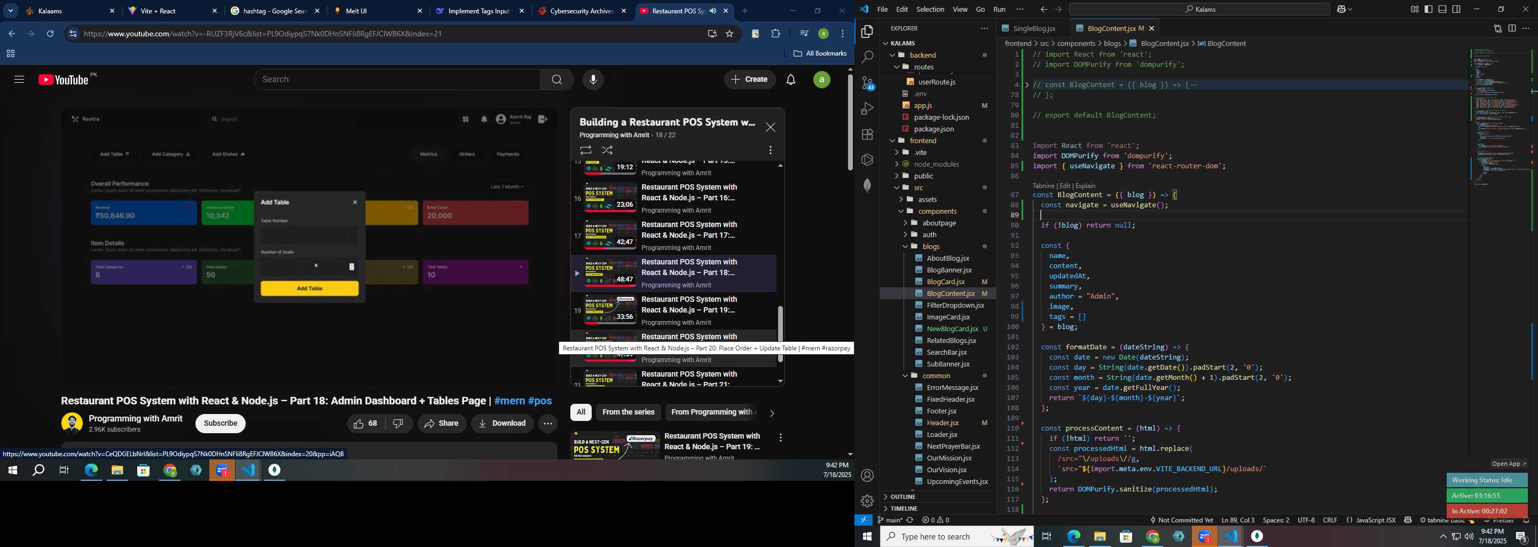Toggle playlist shuffle icon
Screen dimensions: 1538x547
point(607,151)
